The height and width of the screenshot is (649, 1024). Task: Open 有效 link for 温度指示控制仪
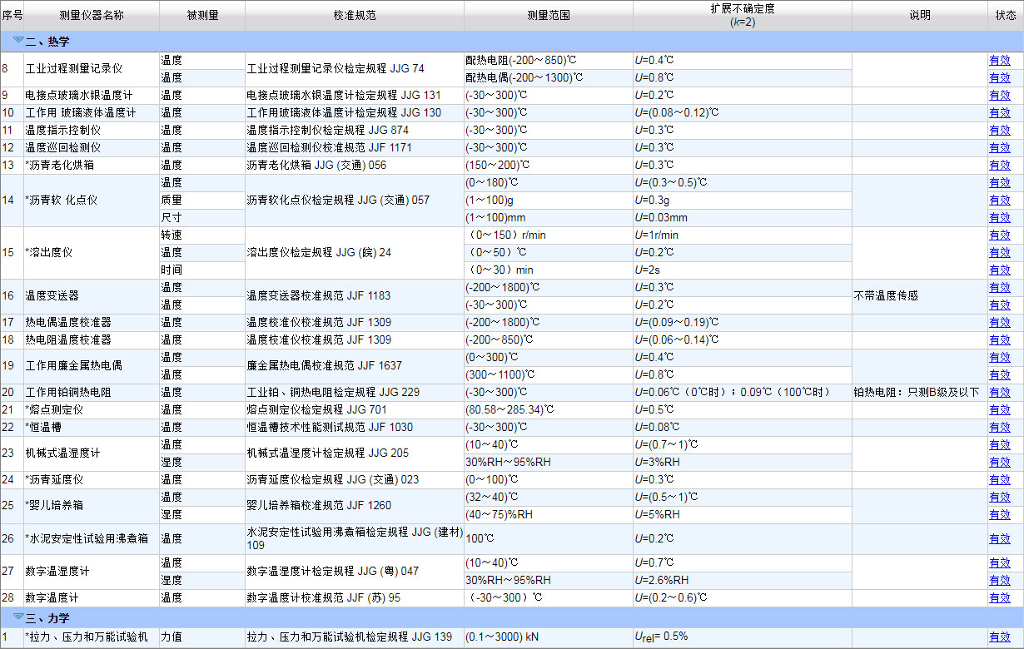(999, 130)
